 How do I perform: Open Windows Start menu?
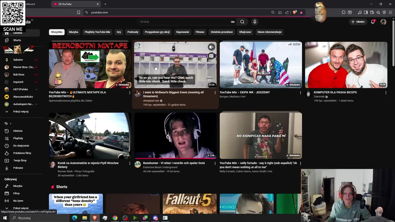pyautogui.click(x=5, y=218)
